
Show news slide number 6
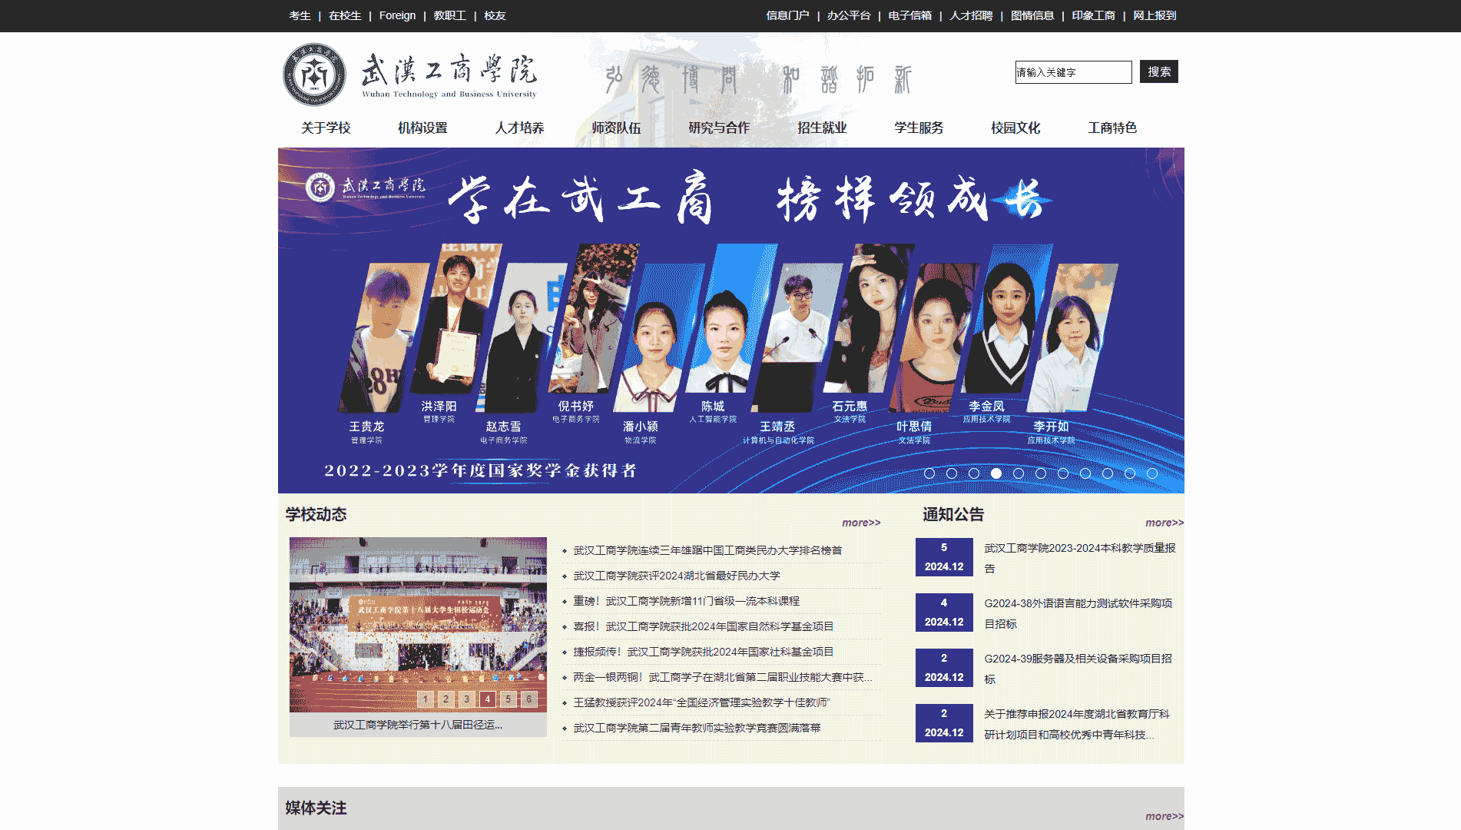tap(529, 699)
